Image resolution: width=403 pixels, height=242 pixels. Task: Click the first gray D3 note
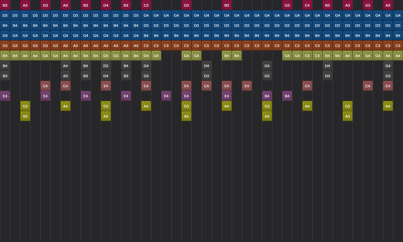(x=207, y=76)
